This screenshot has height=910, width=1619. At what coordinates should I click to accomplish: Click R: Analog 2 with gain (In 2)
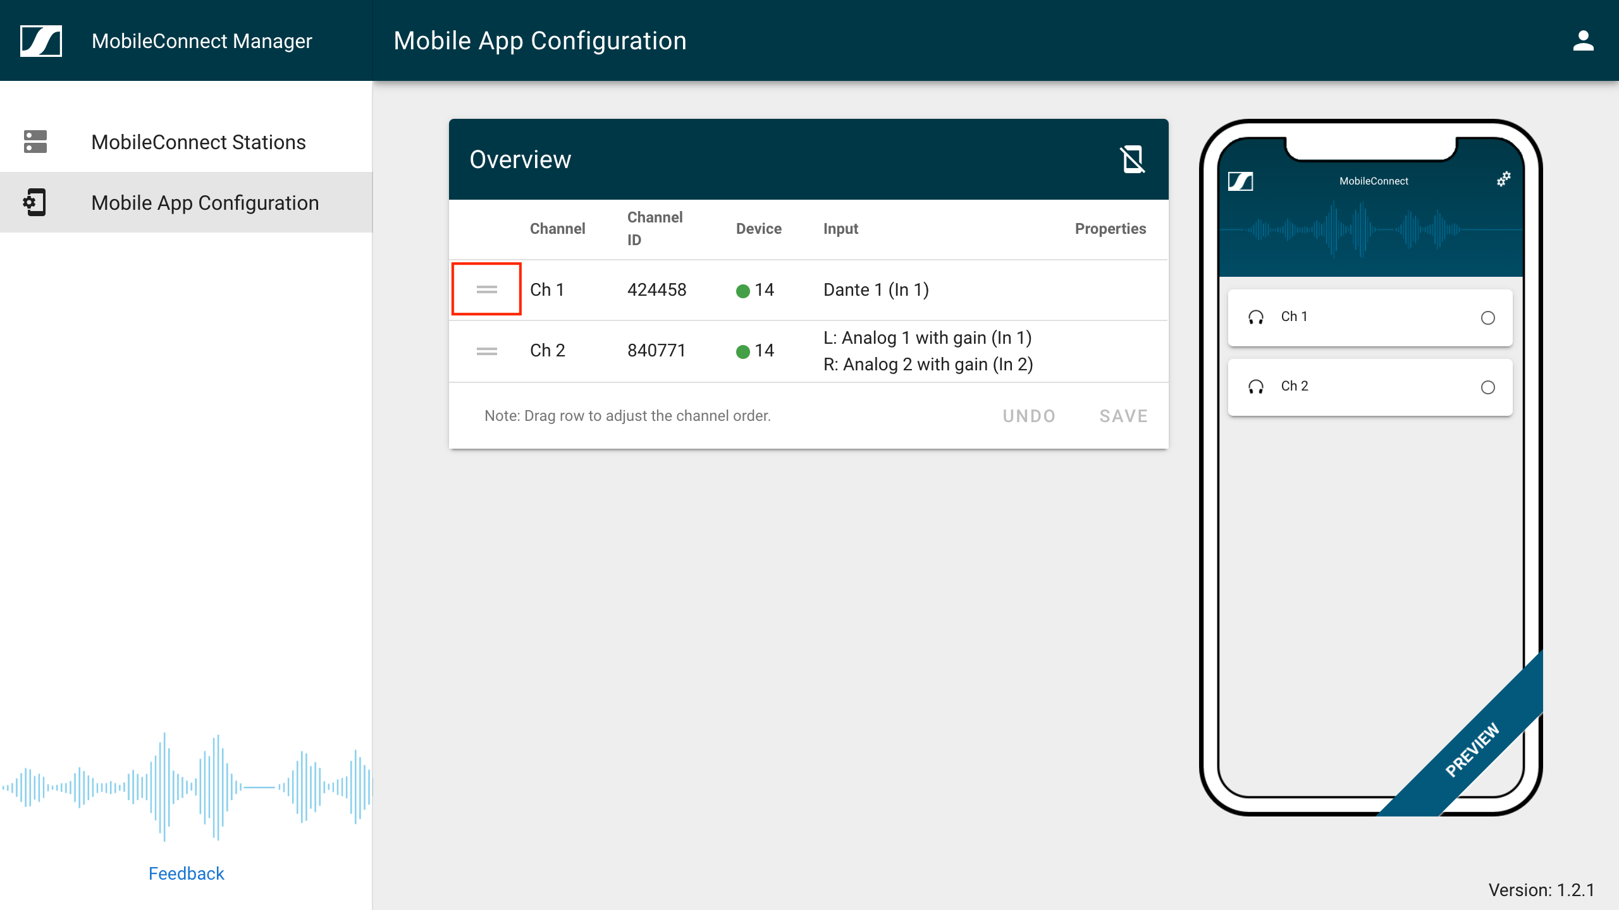pyautogui.click(x=928, y=365)
